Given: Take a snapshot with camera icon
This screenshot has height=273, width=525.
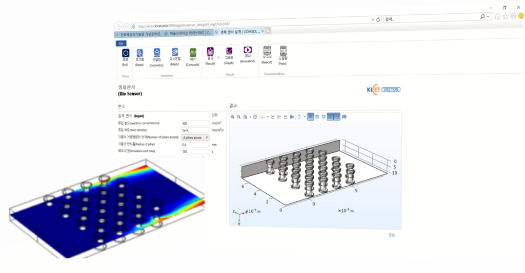Looking at the screenshot, I should pyautogui.click(x=344, y=117).
